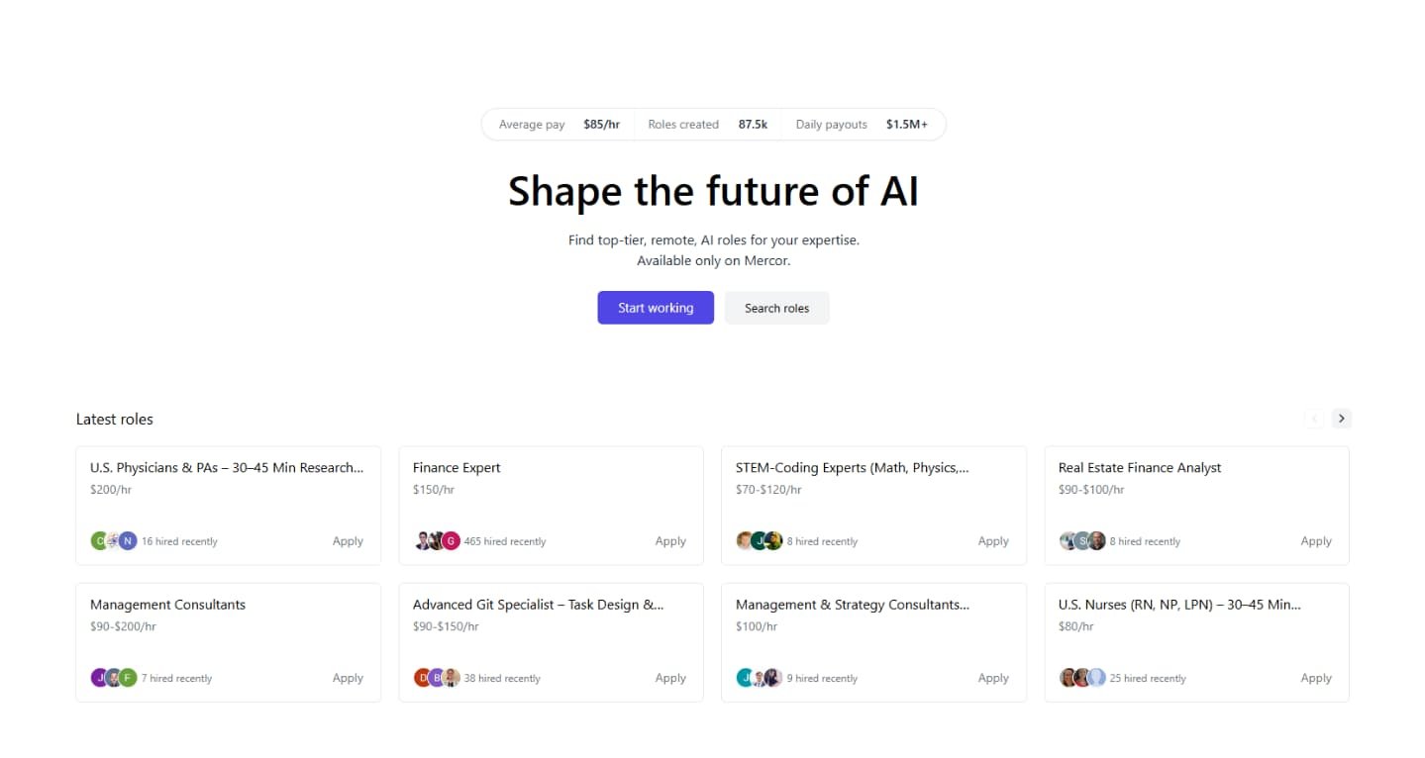Apply to the Real Estate Finance Analyst role
Screen dimensions: 1425x758
[1315, 540]
